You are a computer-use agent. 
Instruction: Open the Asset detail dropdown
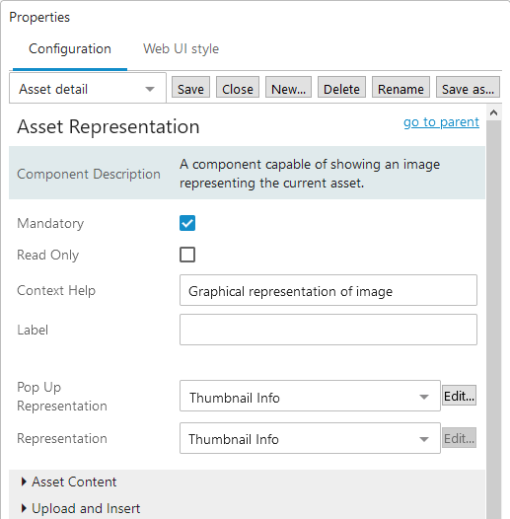click(x=88, y=89)
